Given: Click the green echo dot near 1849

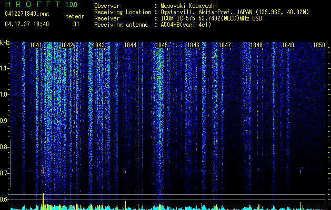Looking at the screenshot, I should click(x=301, y=172).
